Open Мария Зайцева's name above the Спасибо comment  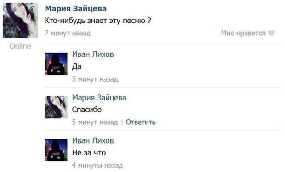(x=99, y=98)
